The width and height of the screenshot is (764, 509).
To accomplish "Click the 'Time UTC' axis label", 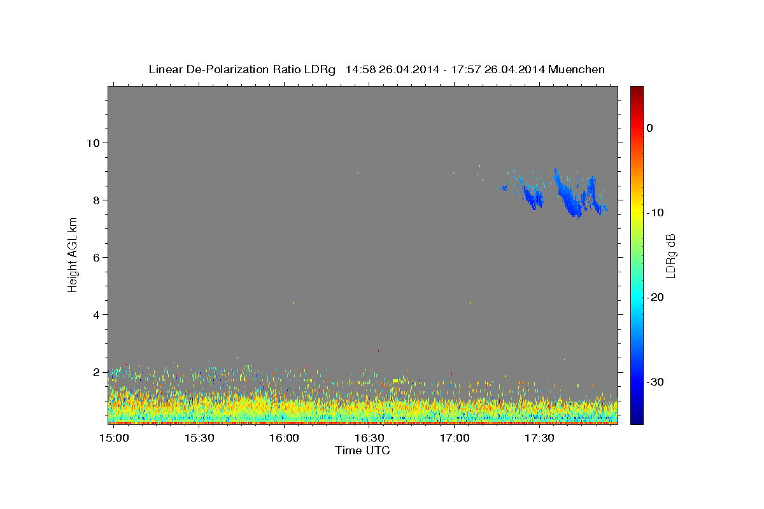I will pyautogui.click(x=362, y=450).
